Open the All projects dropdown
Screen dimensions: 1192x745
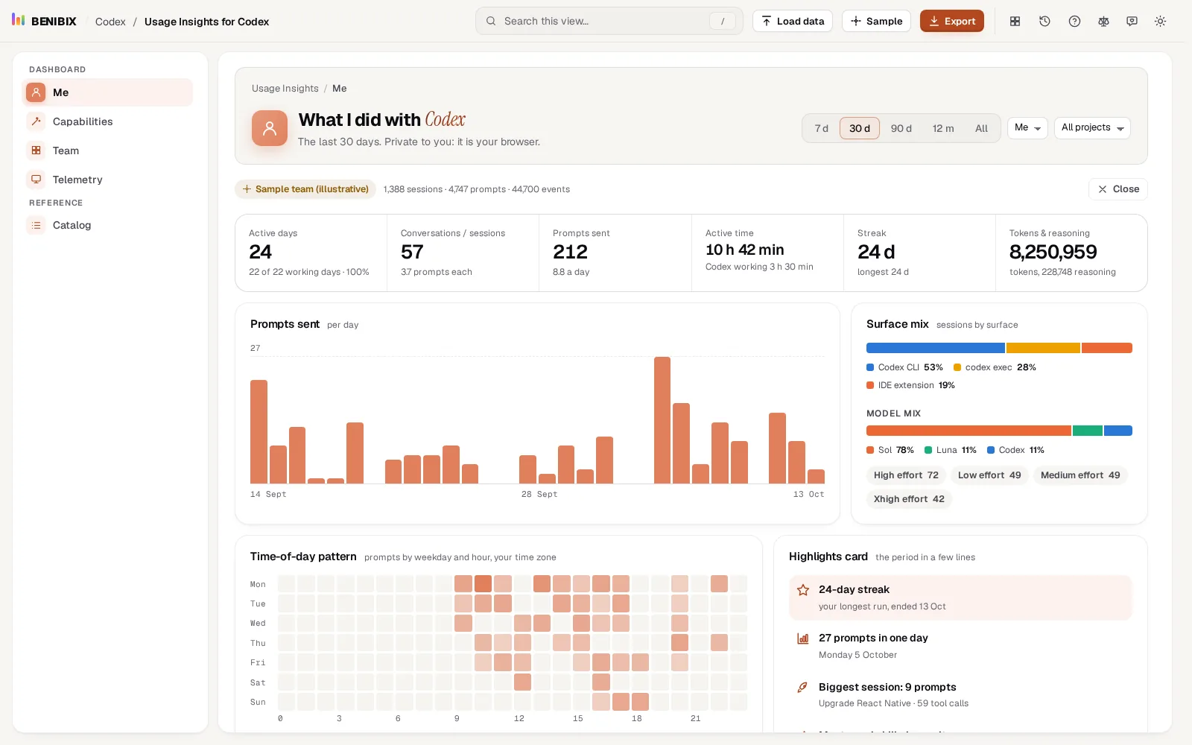pos(1092,128)
